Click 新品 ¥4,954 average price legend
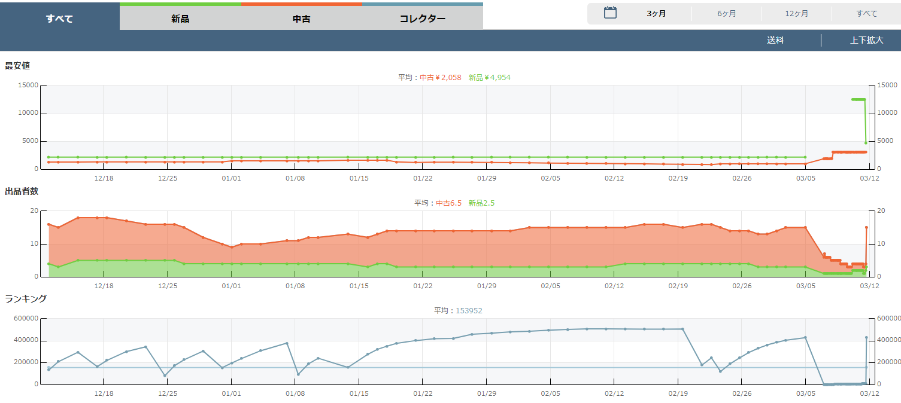901x403 pixels. click(x=489, y=77)
